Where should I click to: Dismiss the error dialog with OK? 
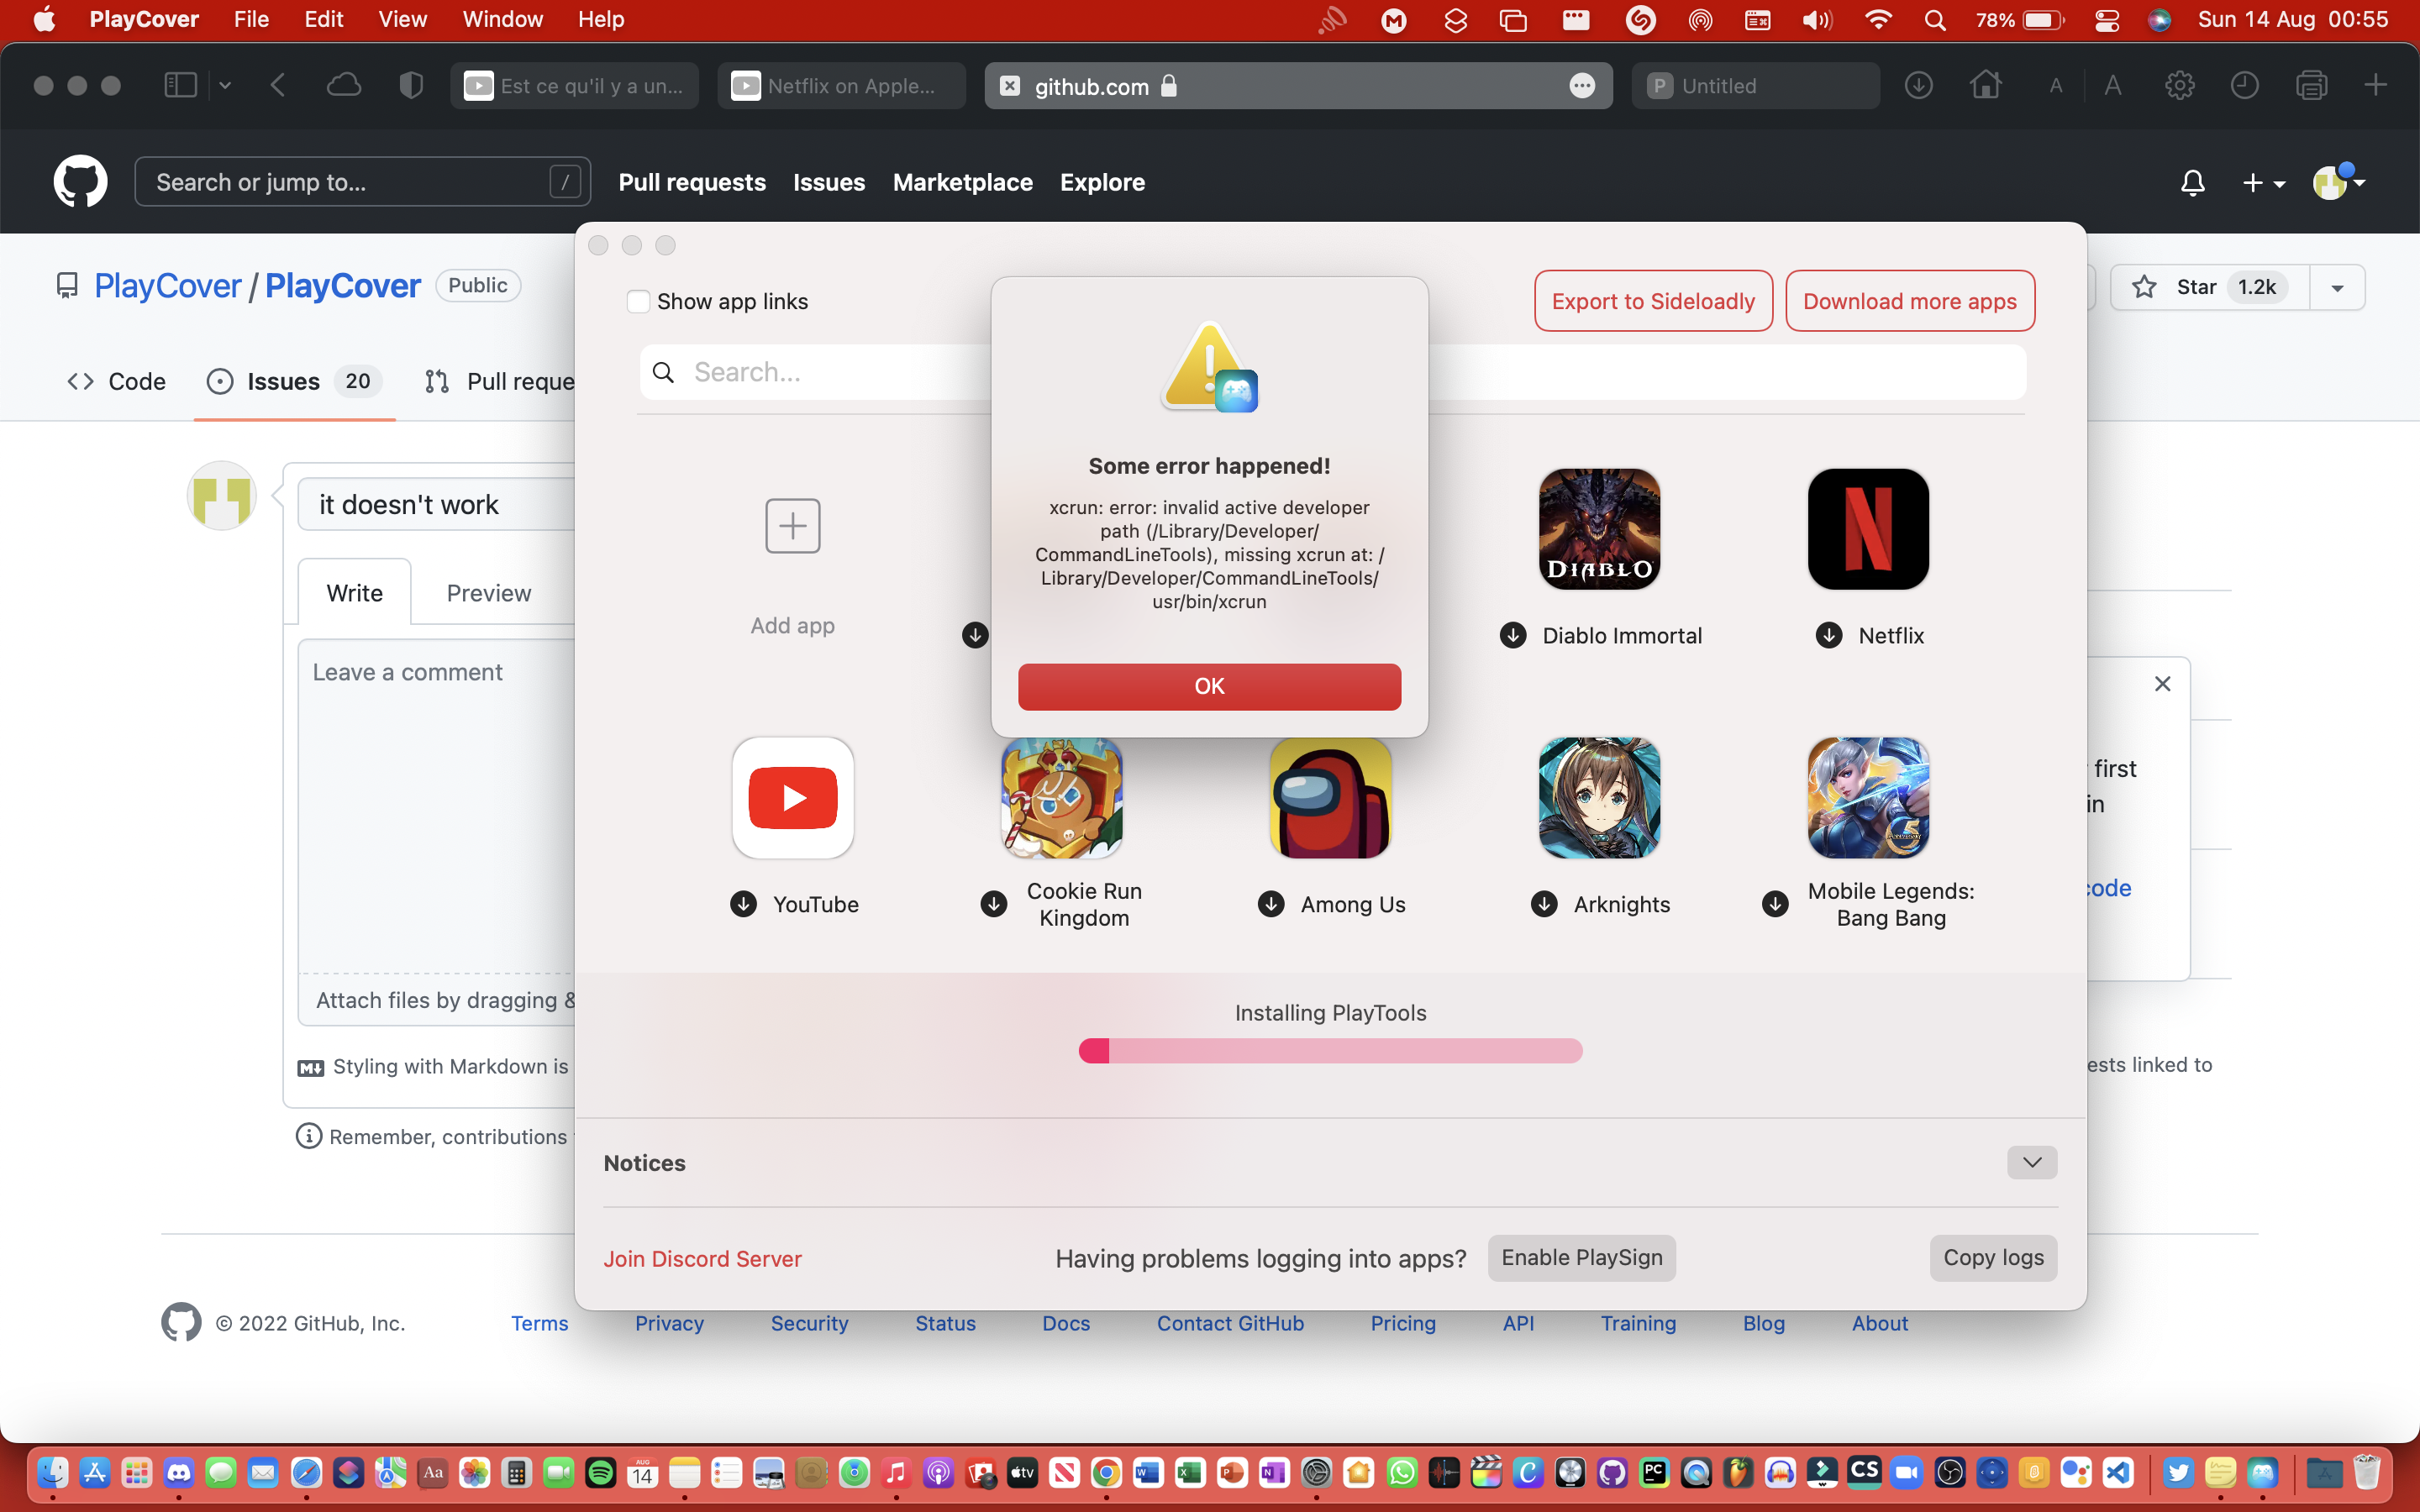pos(1209,686)
